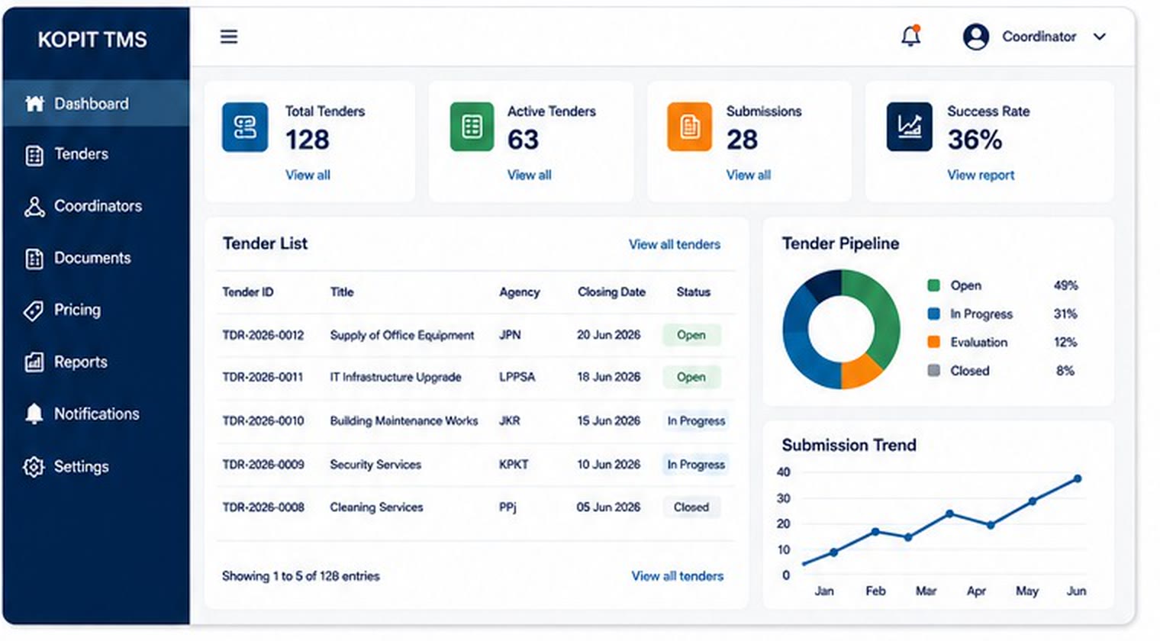Click the green Active Tenders card icon

(472, 127)
